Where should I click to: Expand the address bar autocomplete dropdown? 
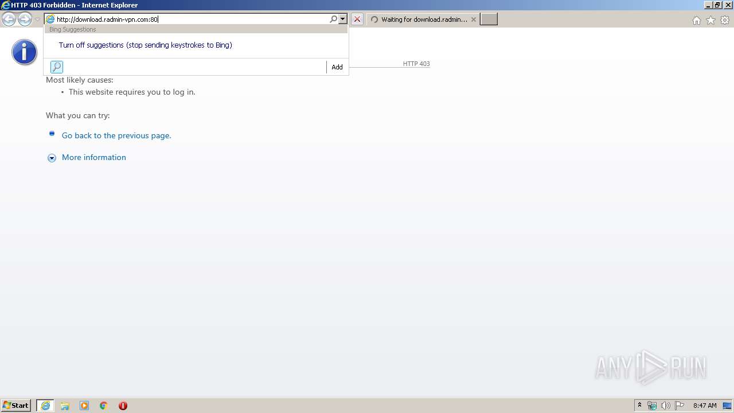tap(343, 20)
